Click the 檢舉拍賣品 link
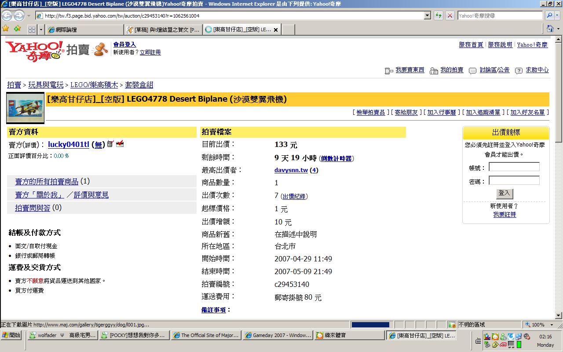Image resolution: width=563 pixels, height=352 pixels. [x=370, y=113]
